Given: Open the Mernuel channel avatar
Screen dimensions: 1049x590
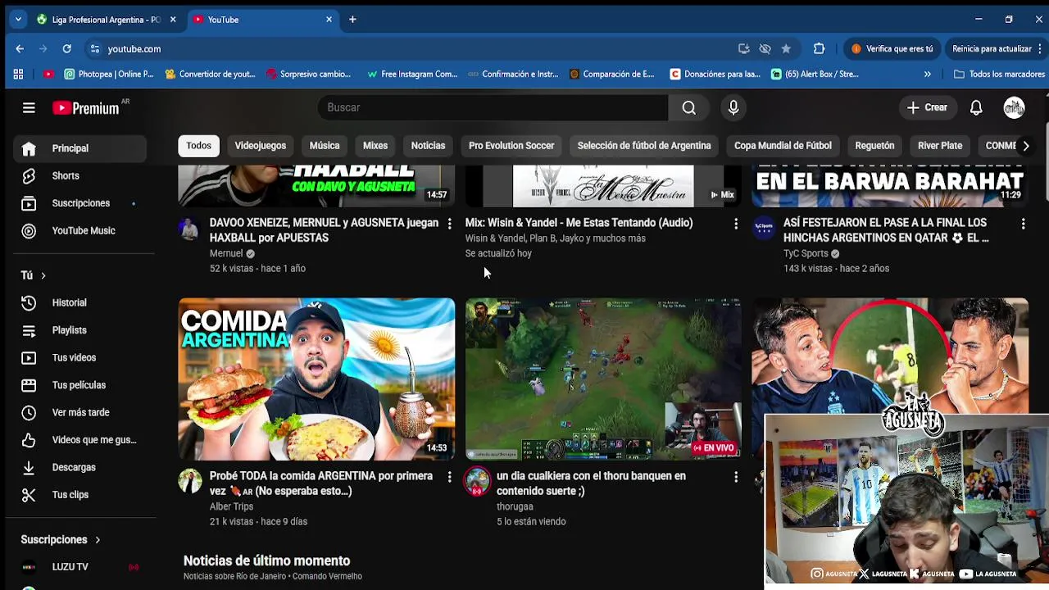Looking at the screenshot, I should click(189, 229).
